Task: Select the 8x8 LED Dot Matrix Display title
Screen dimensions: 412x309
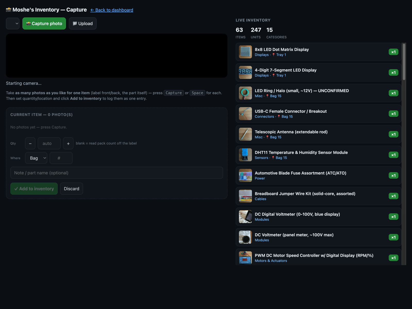Action: click(x=282, y=49)
